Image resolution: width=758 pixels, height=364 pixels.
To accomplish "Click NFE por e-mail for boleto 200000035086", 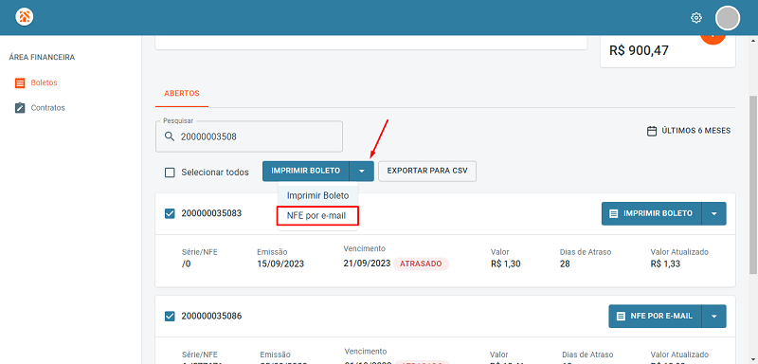I will pos(655,317).
